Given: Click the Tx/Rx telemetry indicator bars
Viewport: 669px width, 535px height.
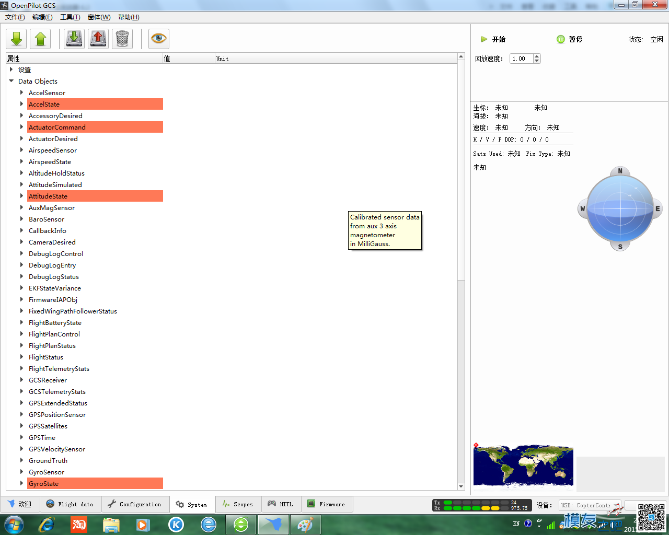Looking at the screenshot, I should coord(482,505).
